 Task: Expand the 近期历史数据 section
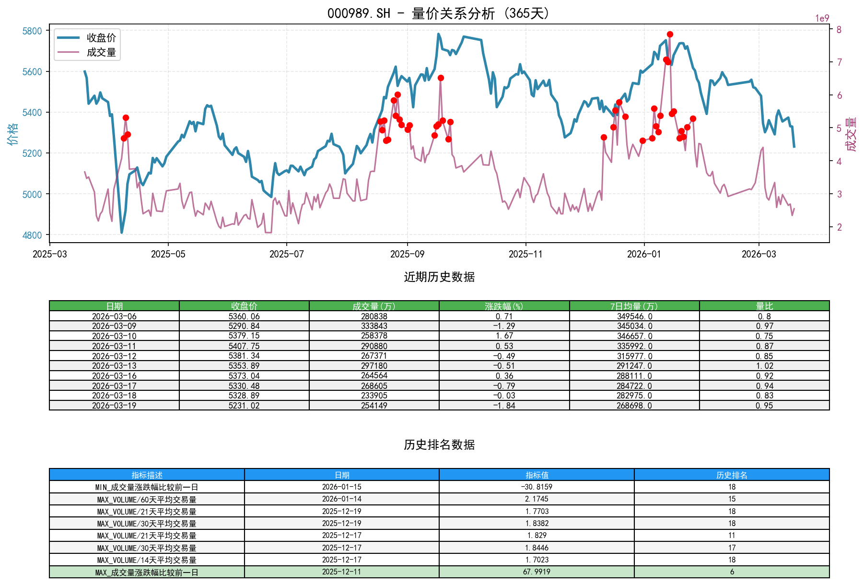439,276
